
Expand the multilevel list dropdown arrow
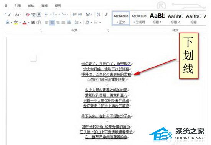pos(68,15)
